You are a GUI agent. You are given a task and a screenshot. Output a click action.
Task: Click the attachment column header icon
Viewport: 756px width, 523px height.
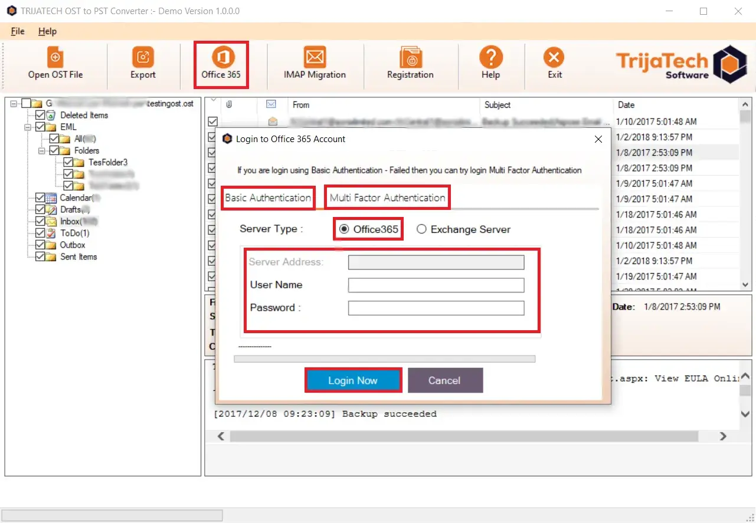(229, 105)
